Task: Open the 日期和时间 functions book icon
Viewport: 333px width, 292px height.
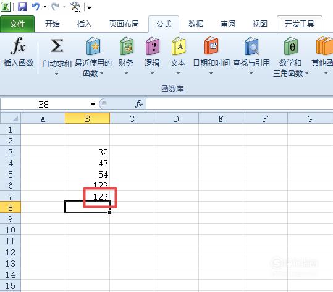Action: tap(211, 46)
